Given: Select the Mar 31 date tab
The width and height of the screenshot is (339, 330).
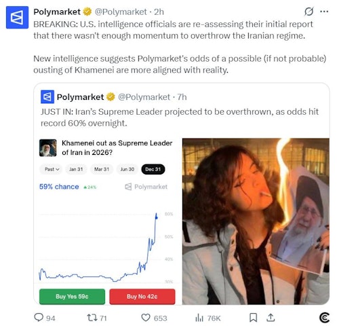Looking at the screenshot, I should [102, 169].
